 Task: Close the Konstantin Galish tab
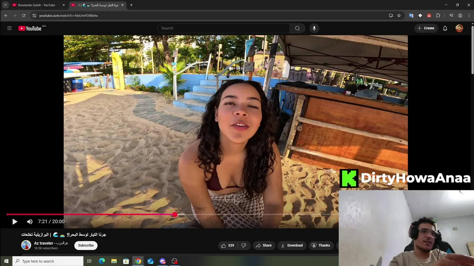point(64,5)
